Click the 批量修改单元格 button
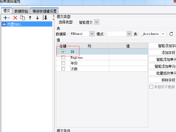This screenshot has width=176, height=132. point(162,73)
